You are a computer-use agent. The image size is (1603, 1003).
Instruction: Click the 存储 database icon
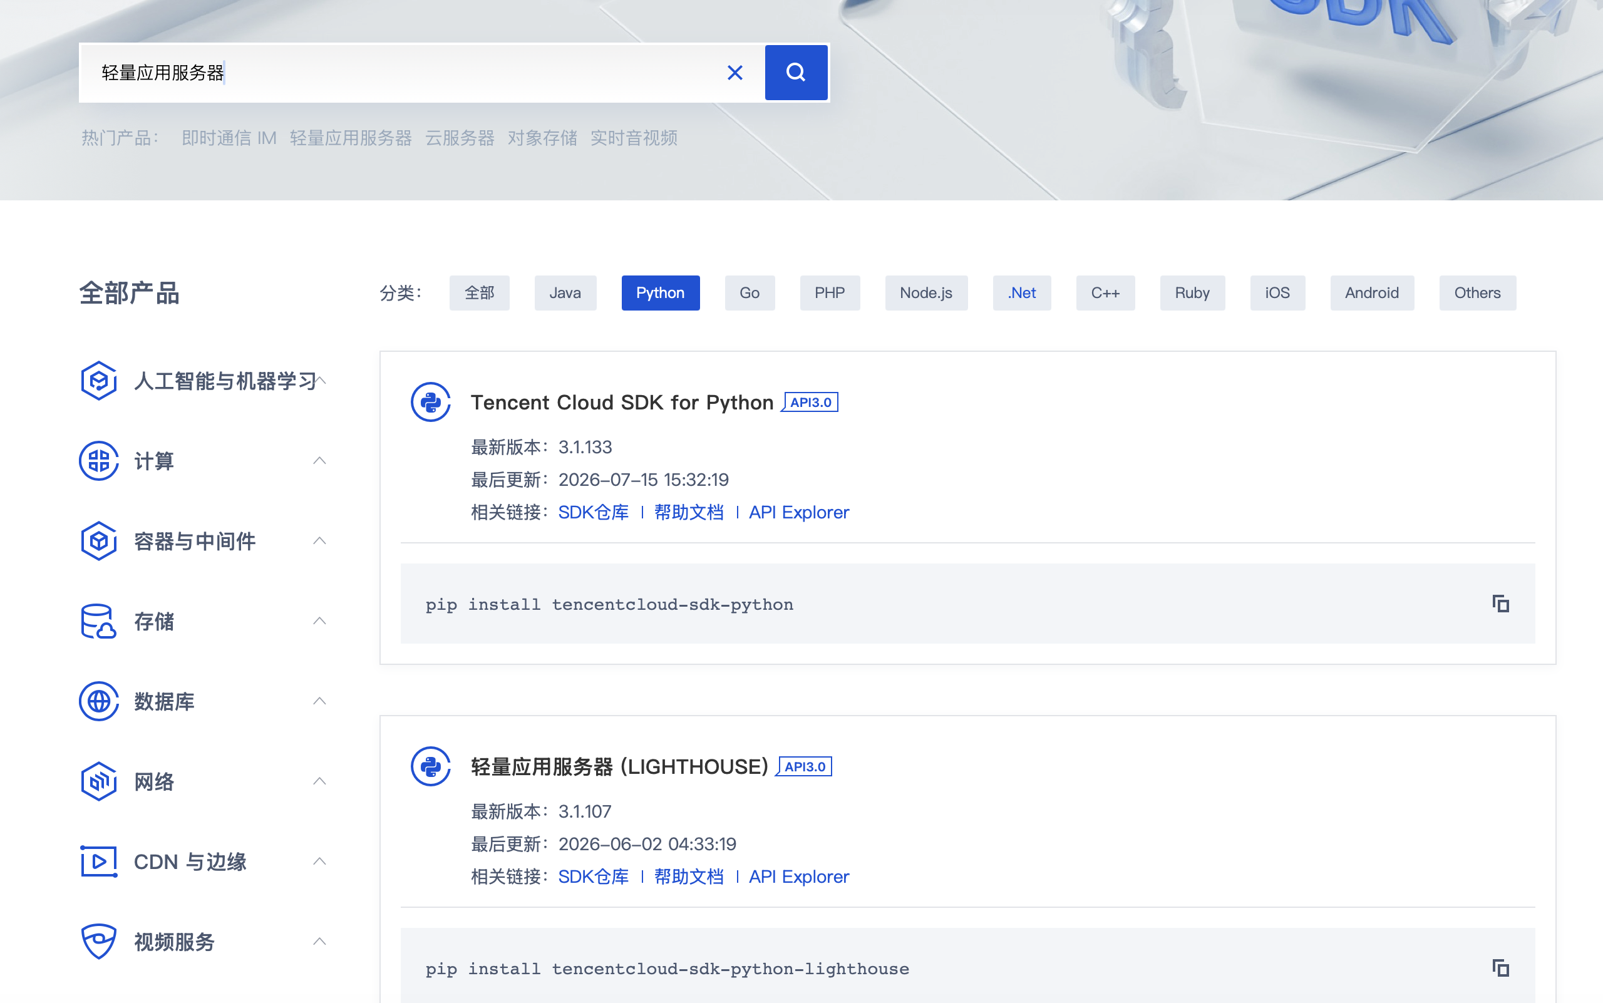[x=99, y=621]
